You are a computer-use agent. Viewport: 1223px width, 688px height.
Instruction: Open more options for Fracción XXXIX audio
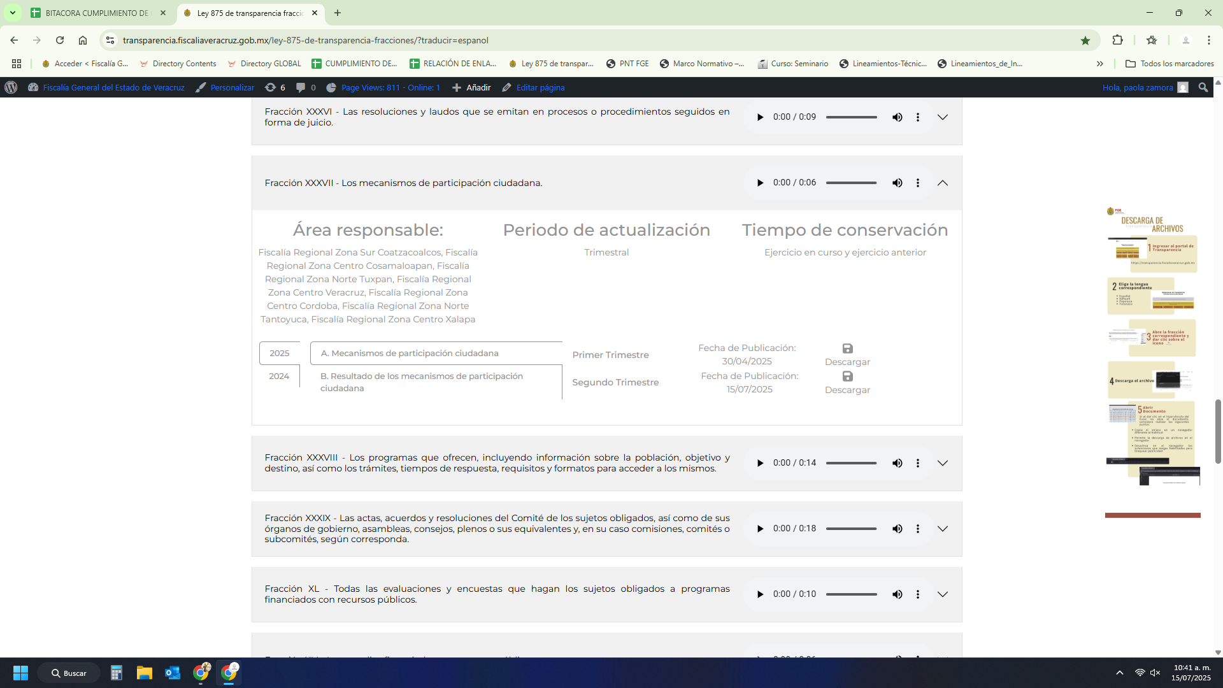coord(917,529)
